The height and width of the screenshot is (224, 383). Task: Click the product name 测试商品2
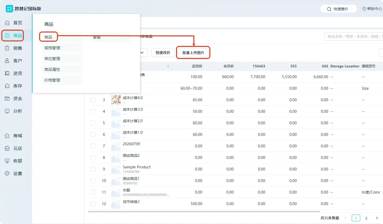coord(131,156)
